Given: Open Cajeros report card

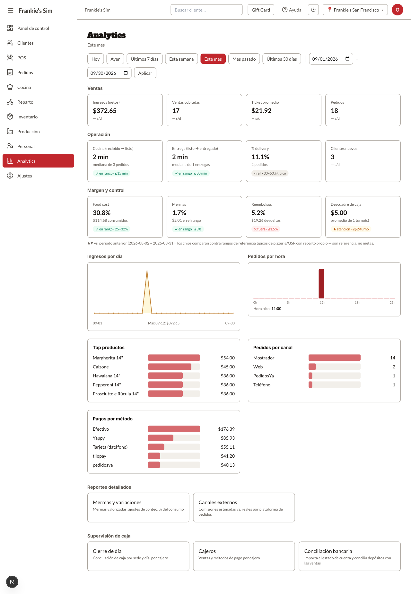Looking at the screenshot, I should pos(244,556).
